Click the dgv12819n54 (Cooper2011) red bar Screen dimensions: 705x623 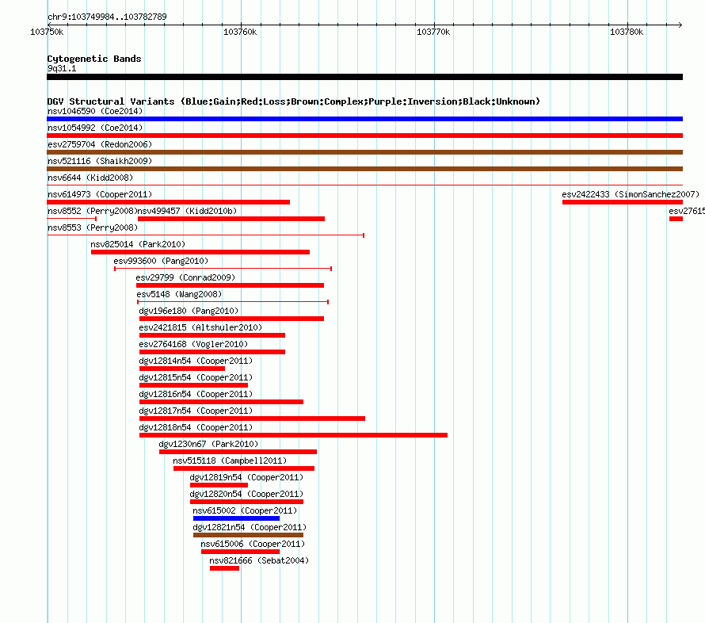pos(219,485)
